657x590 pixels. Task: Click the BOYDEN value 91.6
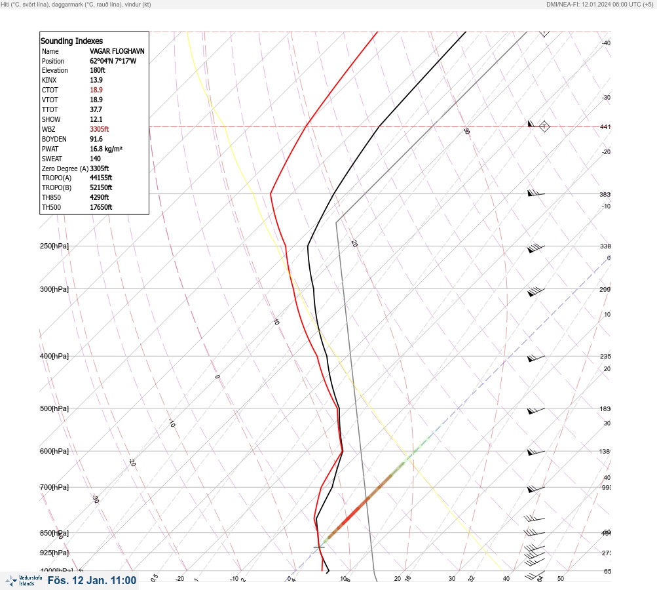point(96,139)
